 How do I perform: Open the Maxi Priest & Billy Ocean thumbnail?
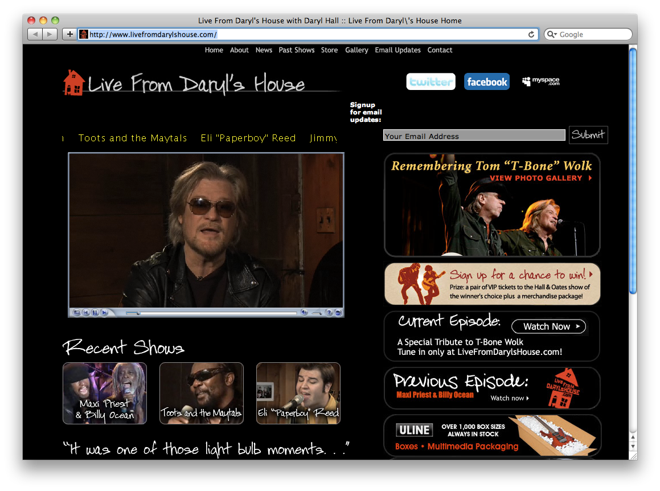coord(105,393)
